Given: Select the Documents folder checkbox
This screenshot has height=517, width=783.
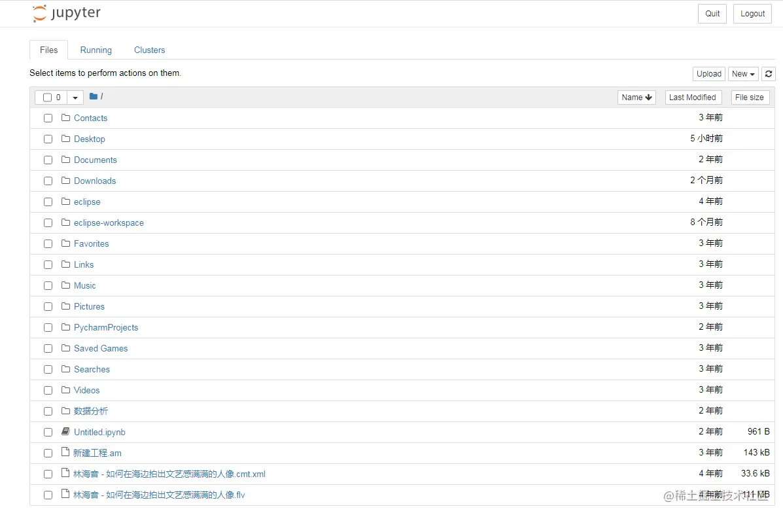Looking at the screenshot, I should [x=48, y=160].
